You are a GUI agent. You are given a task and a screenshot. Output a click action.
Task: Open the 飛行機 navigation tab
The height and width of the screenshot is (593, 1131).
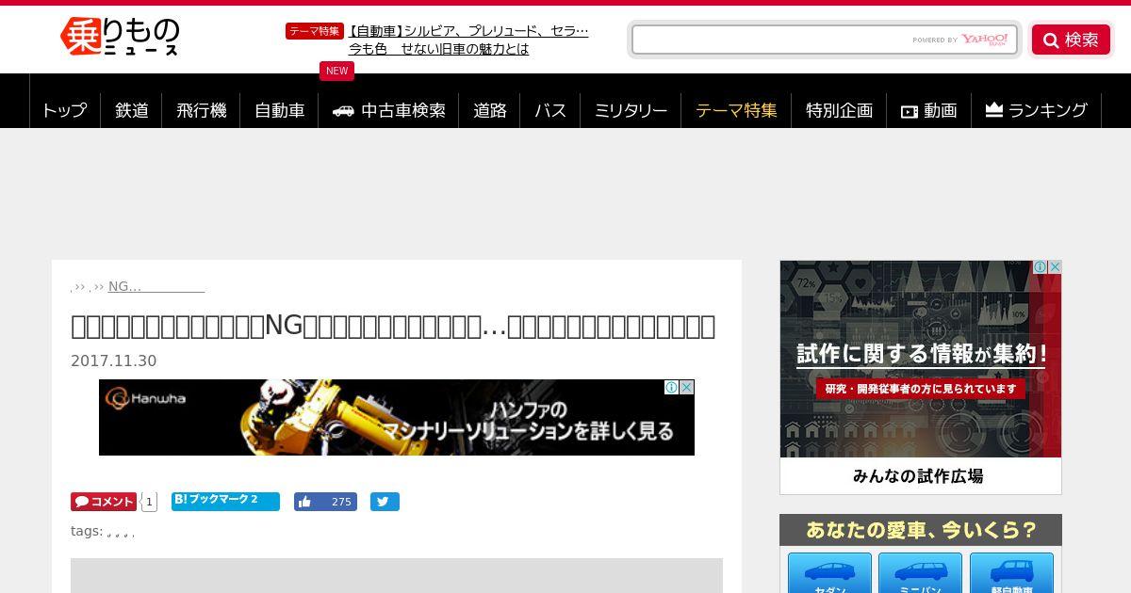click(x=201, y=110)
